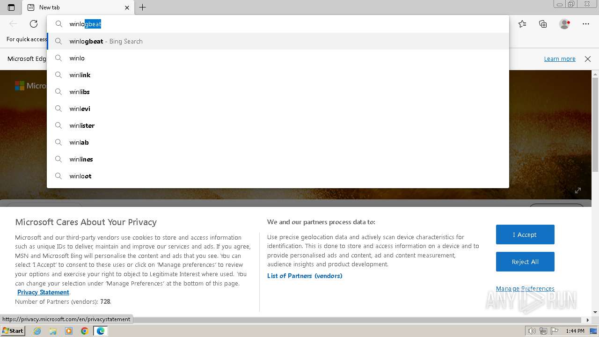Viewport: 599px width, 337px height.
Task: Click the address bar showing winlogbeat
Action: [278, 24]
